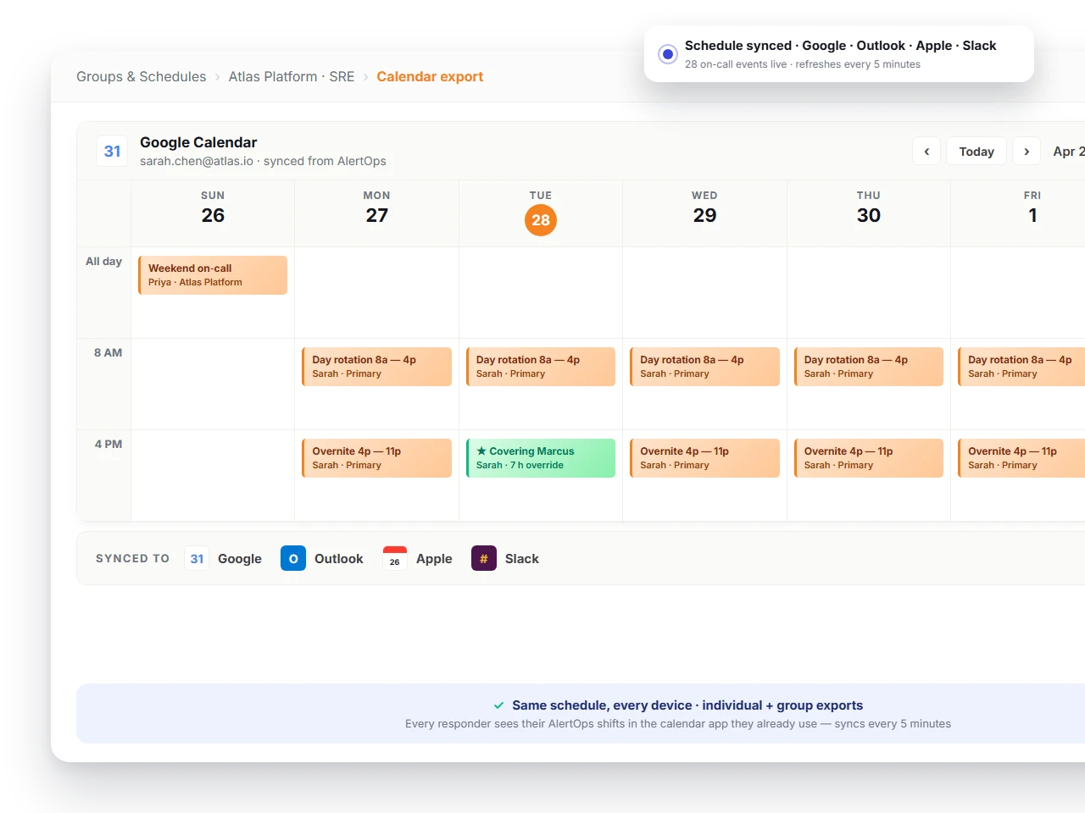The image size is (1085, 813).
Task: Click the green checkmark in banner
Action: 499,705
